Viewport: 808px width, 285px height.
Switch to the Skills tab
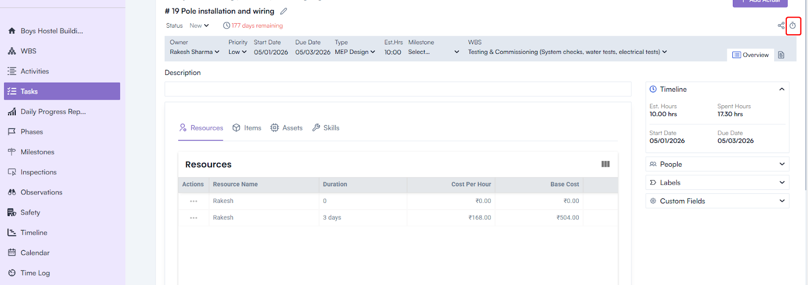326,128
